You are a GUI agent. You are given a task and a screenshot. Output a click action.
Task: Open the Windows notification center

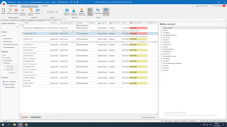pyautogui.click(x=223, y=125)
